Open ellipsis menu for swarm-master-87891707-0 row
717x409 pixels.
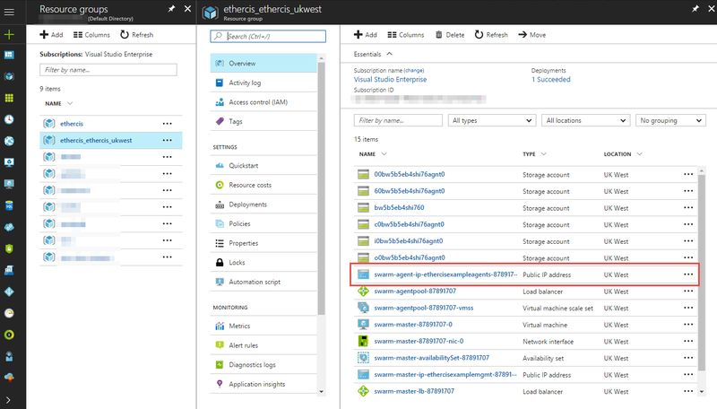point(688,325)
